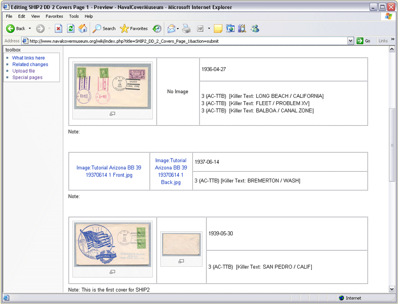Viewport: 398px width, 304px height.
Task: Click the Stop loading toolbar icon
Action: point(59,28)
